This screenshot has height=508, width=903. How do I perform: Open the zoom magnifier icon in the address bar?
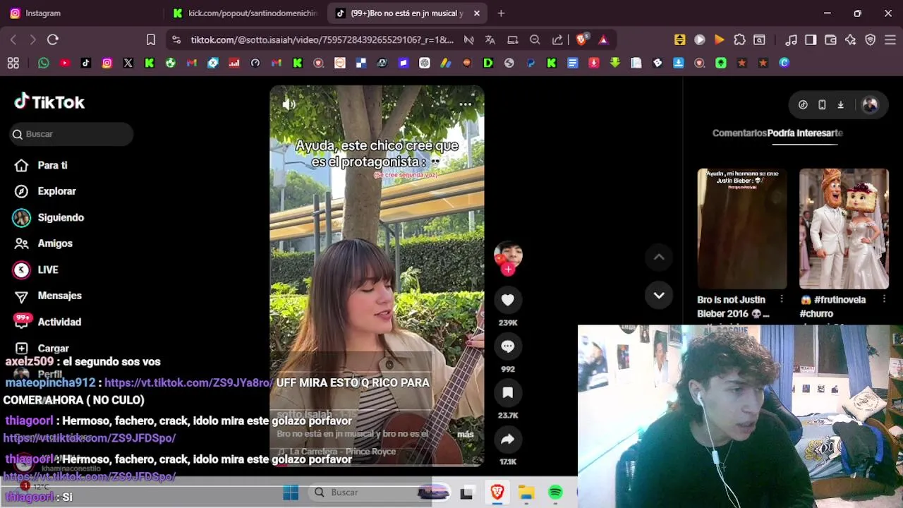point(535,40)
